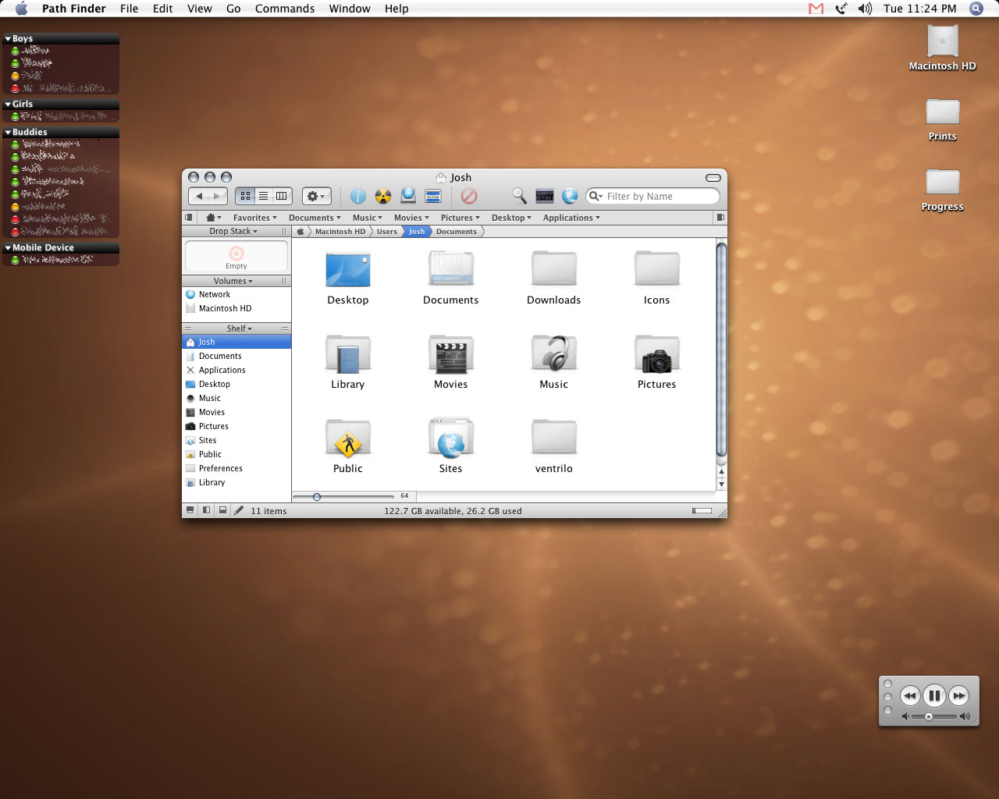Viewport: 999px width, 799px height.
Task: Open the Macintosh HD desktop drive icon
Action: pos(942,41)
